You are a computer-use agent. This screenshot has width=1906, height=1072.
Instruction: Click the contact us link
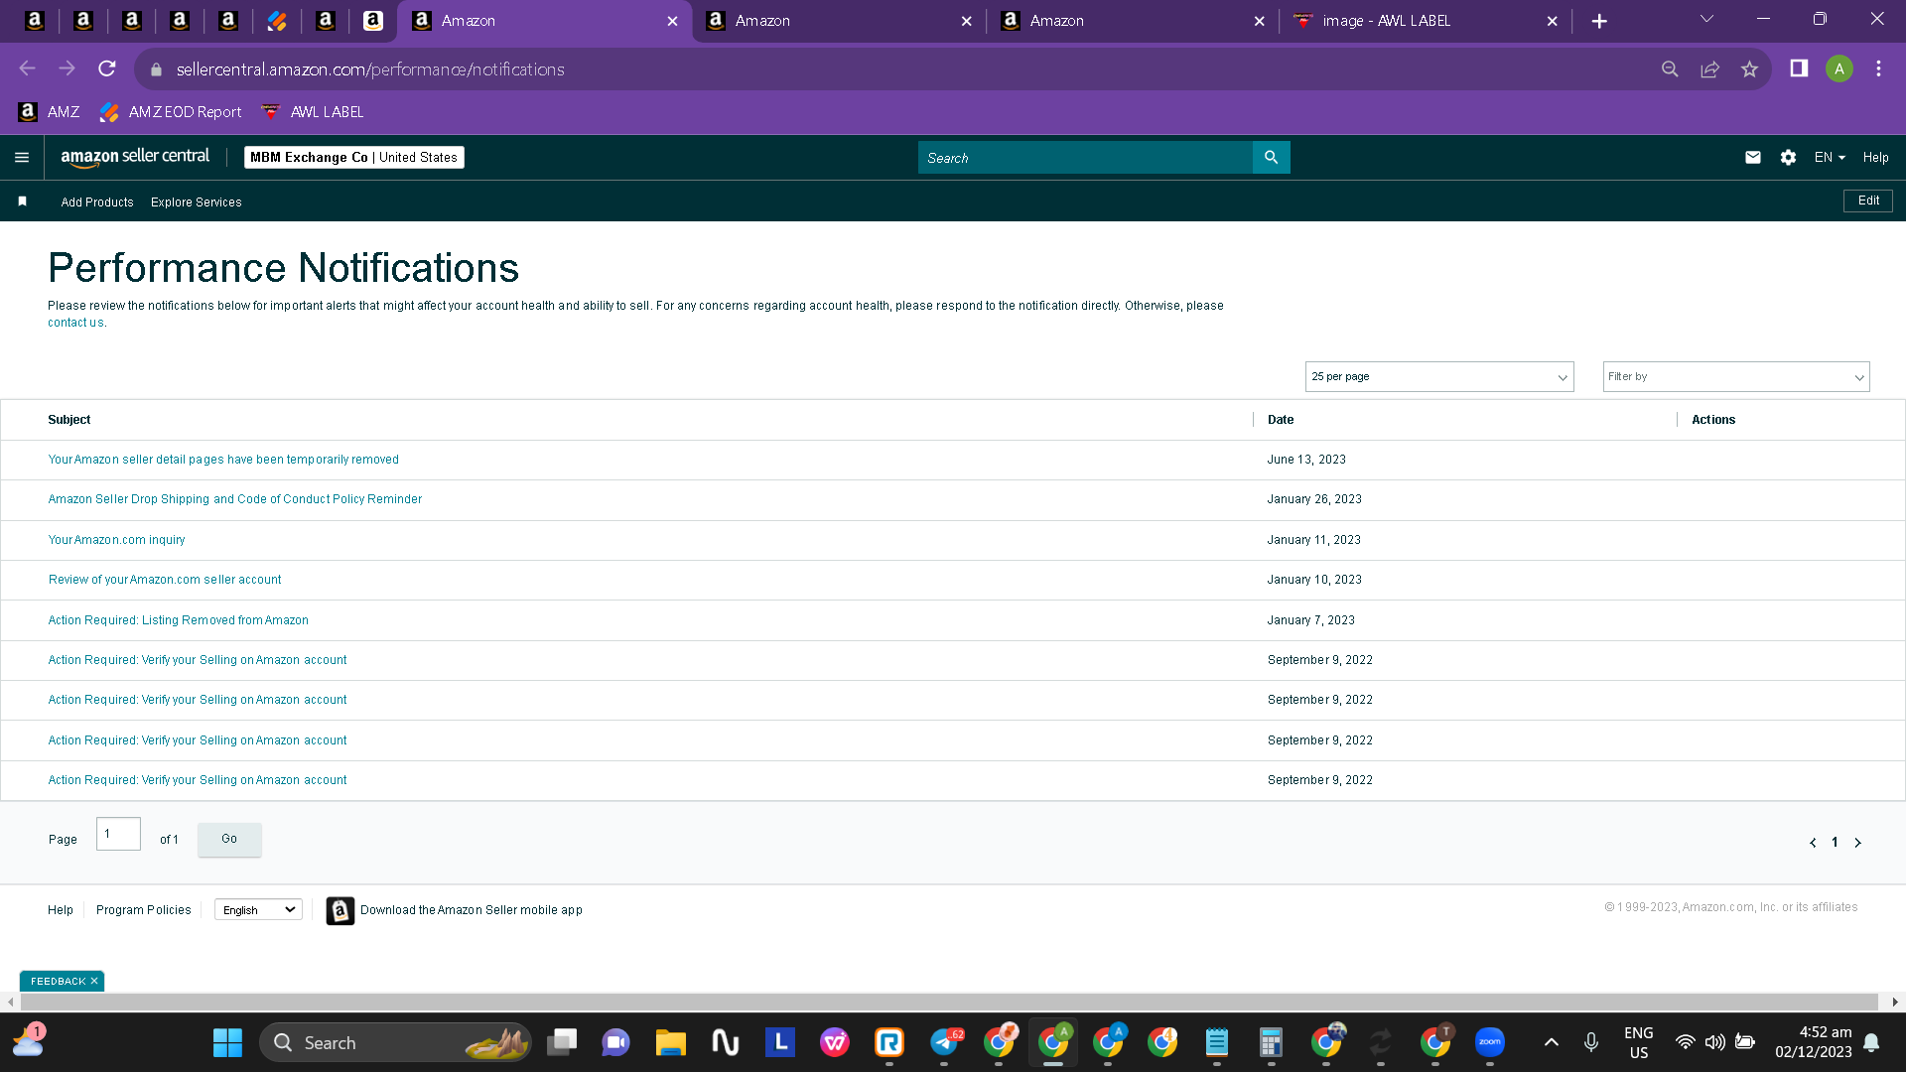(x=75, y=323)
